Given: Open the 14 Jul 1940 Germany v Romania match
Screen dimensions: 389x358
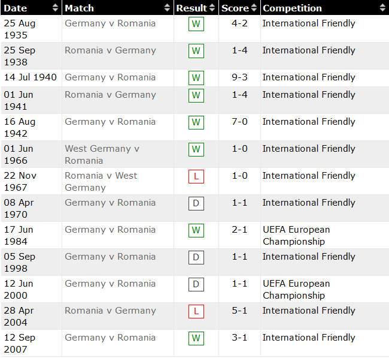Looking at the screenshot, I should click(x=110, y=77).
